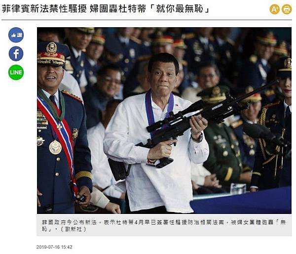
Task: Click the police officer's cap badge
Action: pyautogui.click(x=51, y=47)
